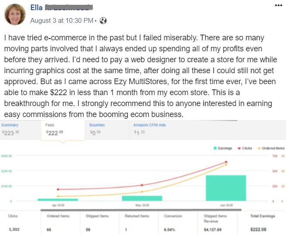Screen dimensions: 286x238
Task: Toggle the Earnings legend series
Action: [223, 148]
